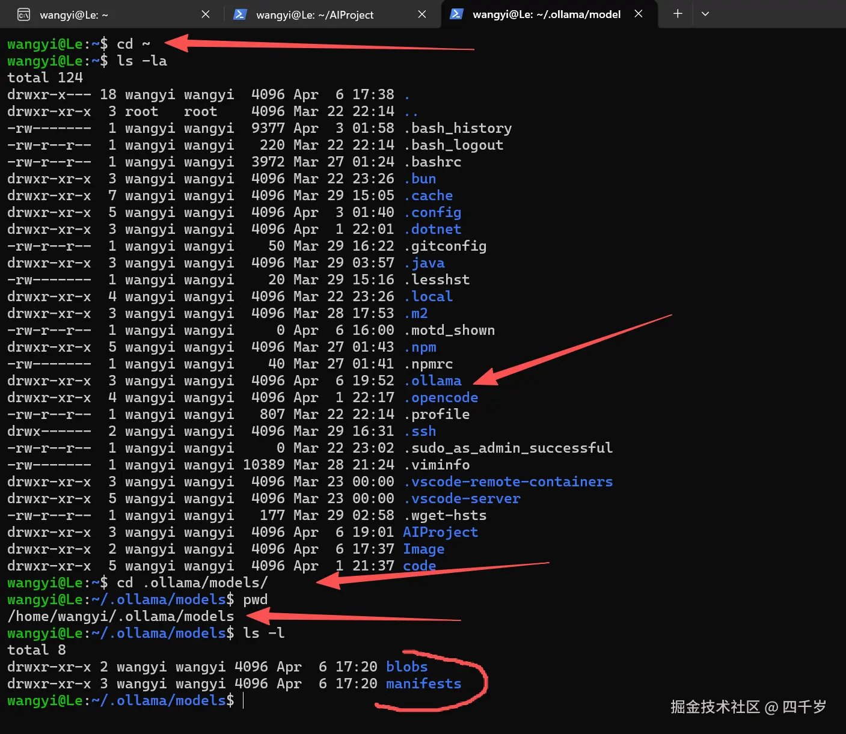The height and width of the screenshot is (734, 846).
Task: Click the PowerShell icon on ollama/model tab
Action: (456, 14)
